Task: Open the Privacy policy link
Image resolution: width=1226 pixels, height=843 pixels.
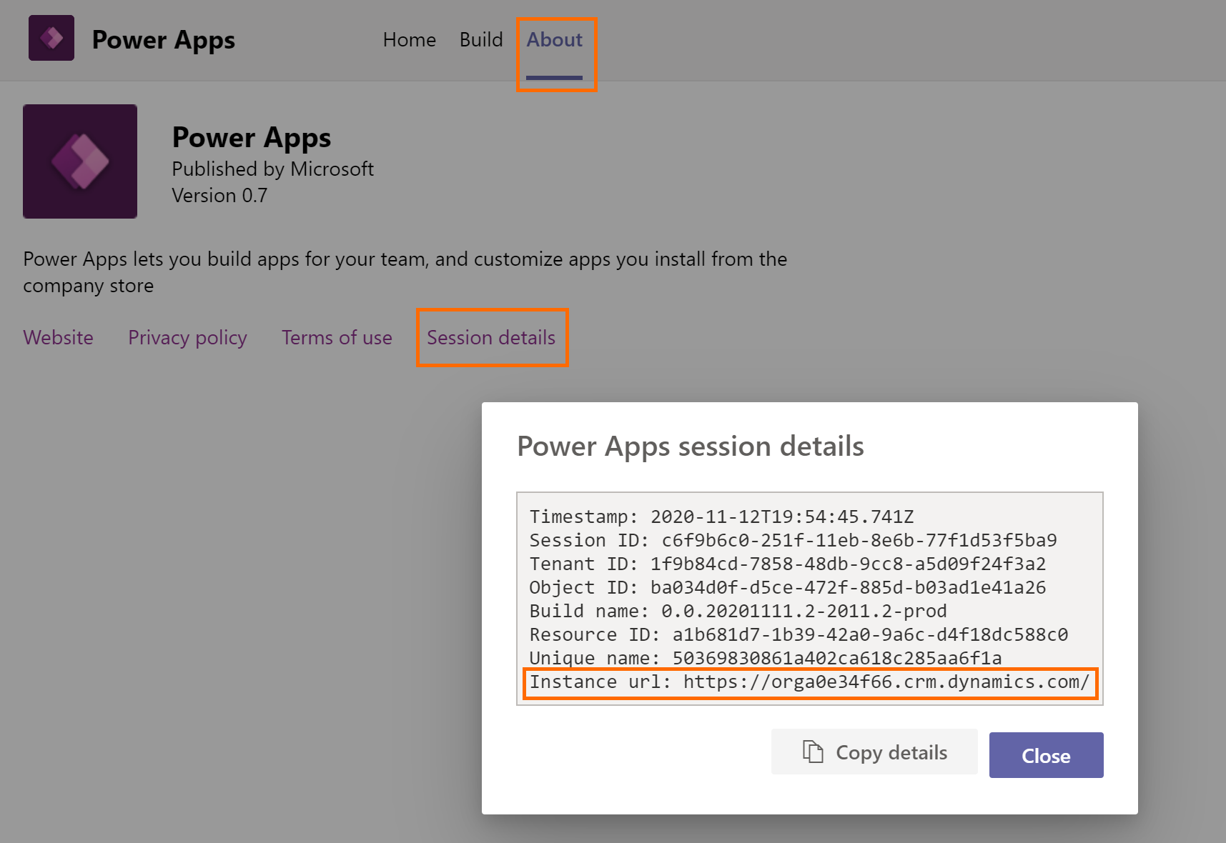Action: 187,337
